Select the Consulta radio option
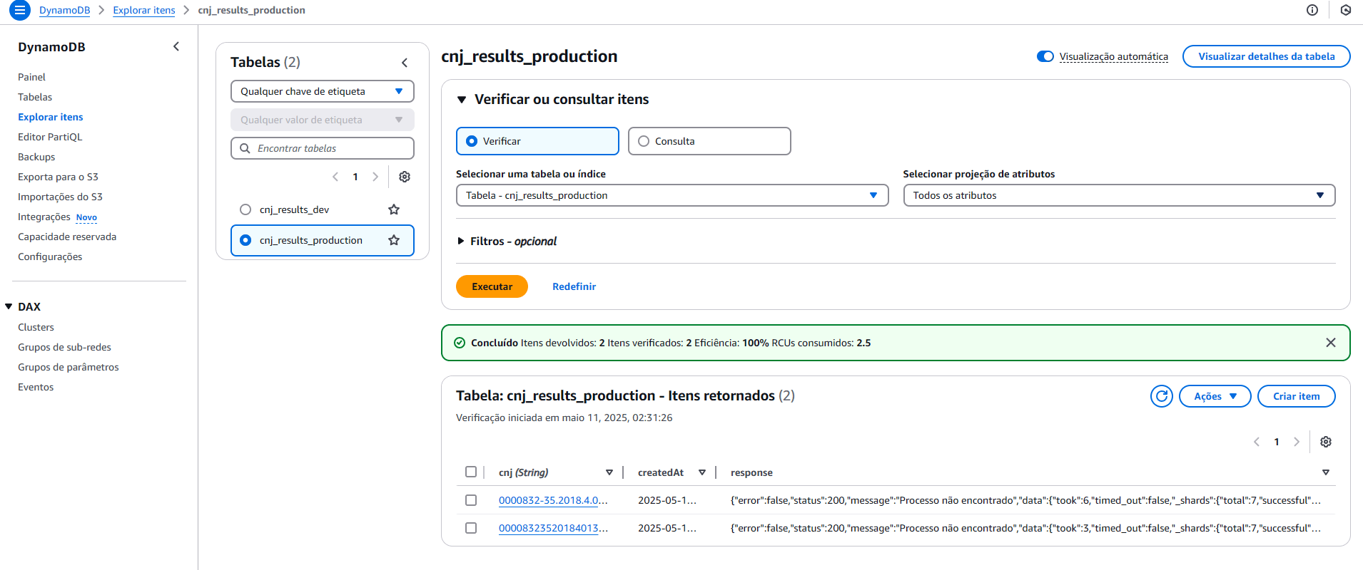 click(644, 141)
